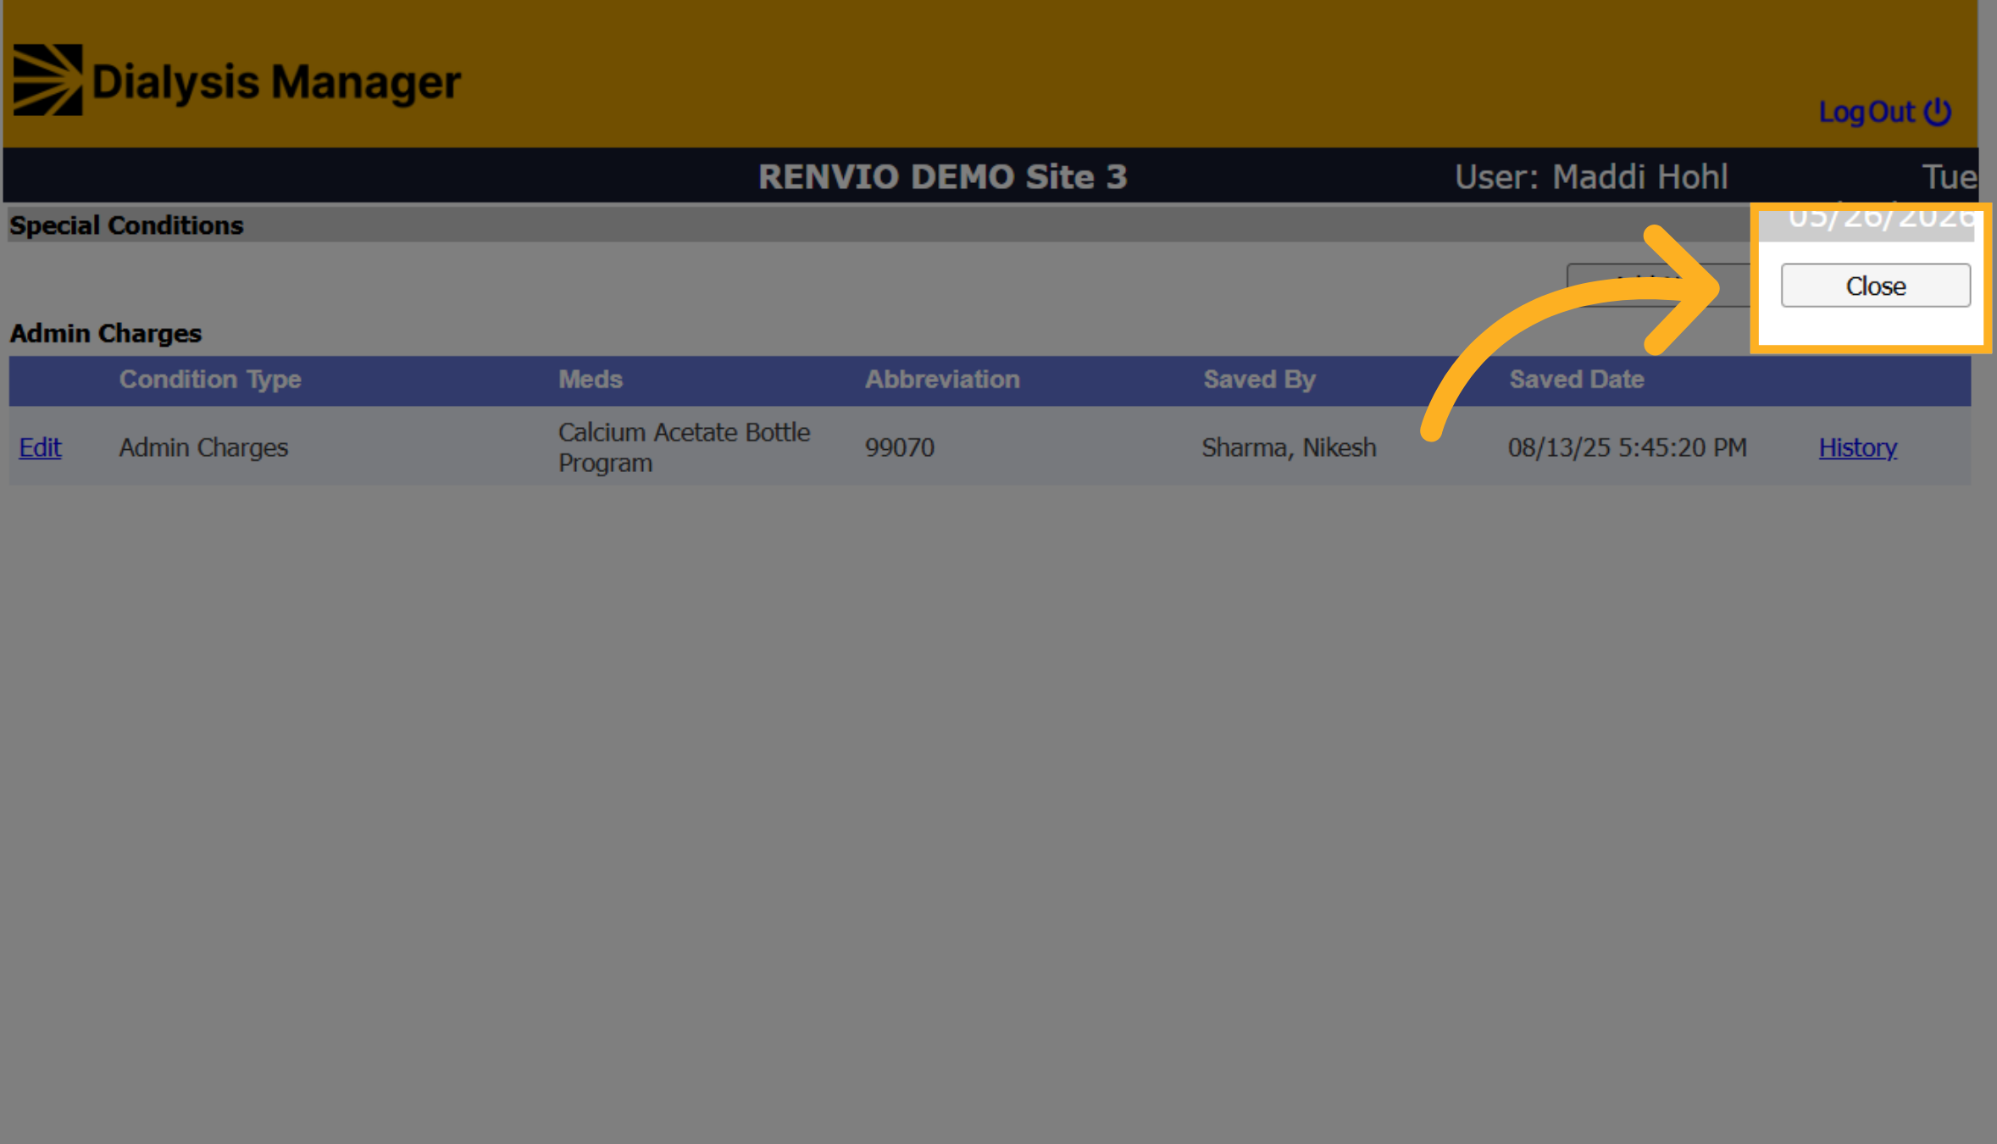Open the Edit link for Admin Charges
The width and height of the screenshot is (1997, 1144).
(x=40, y=447)
